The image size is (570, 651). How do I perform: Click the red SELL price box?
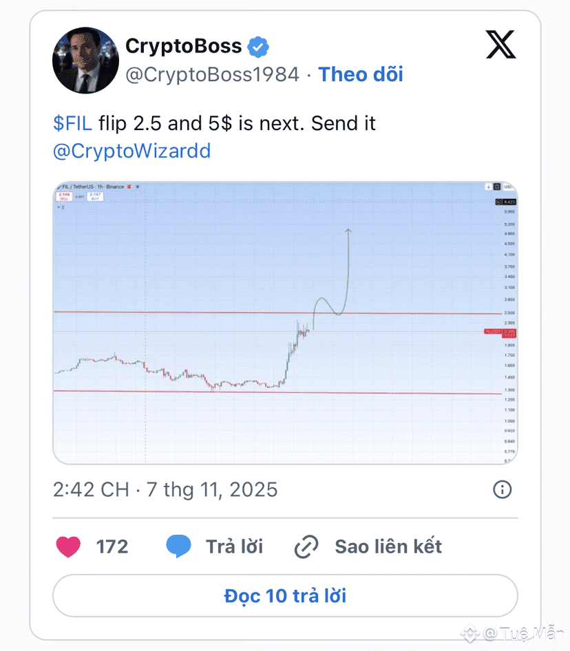click(64, 196)
